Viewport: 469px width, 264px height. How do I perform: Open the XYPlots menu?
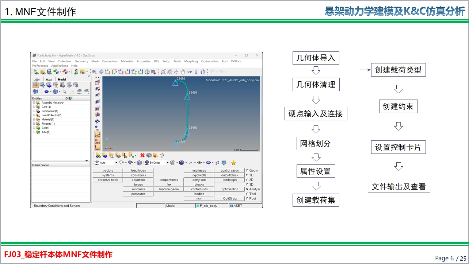[236, 61]
